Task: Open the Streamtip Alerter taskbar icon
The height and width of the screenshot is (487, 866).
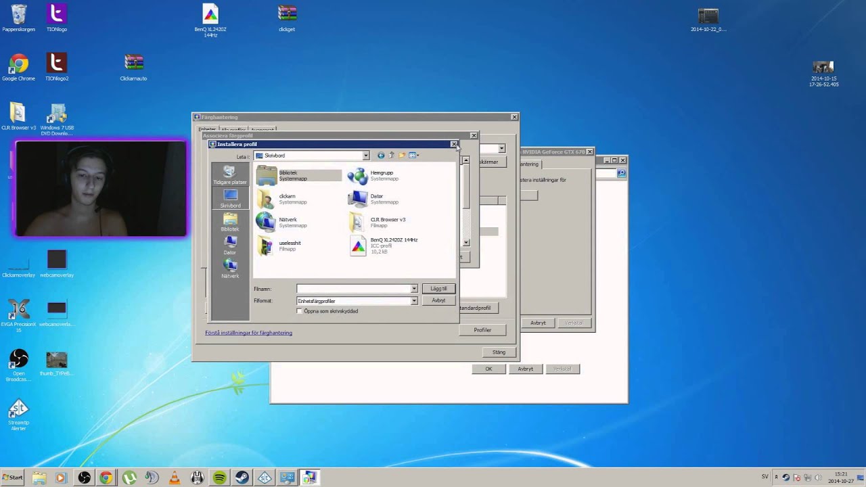Action: click(265, 478)
